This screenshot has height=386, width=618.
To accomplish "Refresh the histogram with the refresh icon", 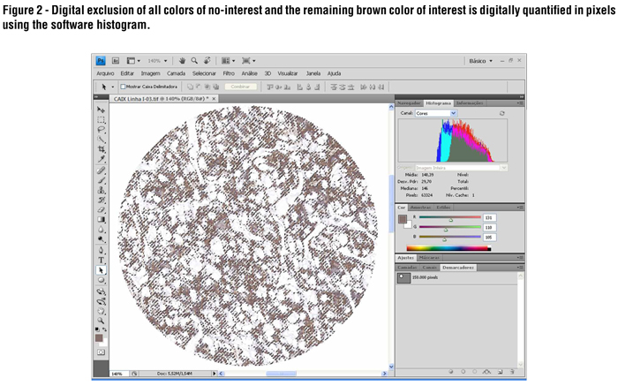I will click(x=502, y=114).
